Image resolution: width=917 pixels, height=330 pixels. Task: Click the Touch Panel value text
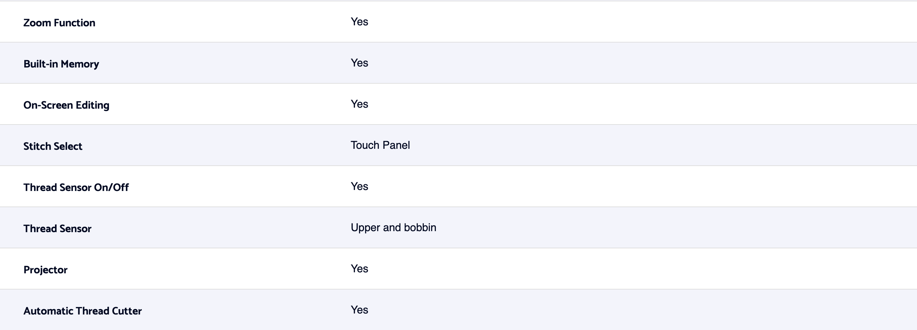(380, 145)
